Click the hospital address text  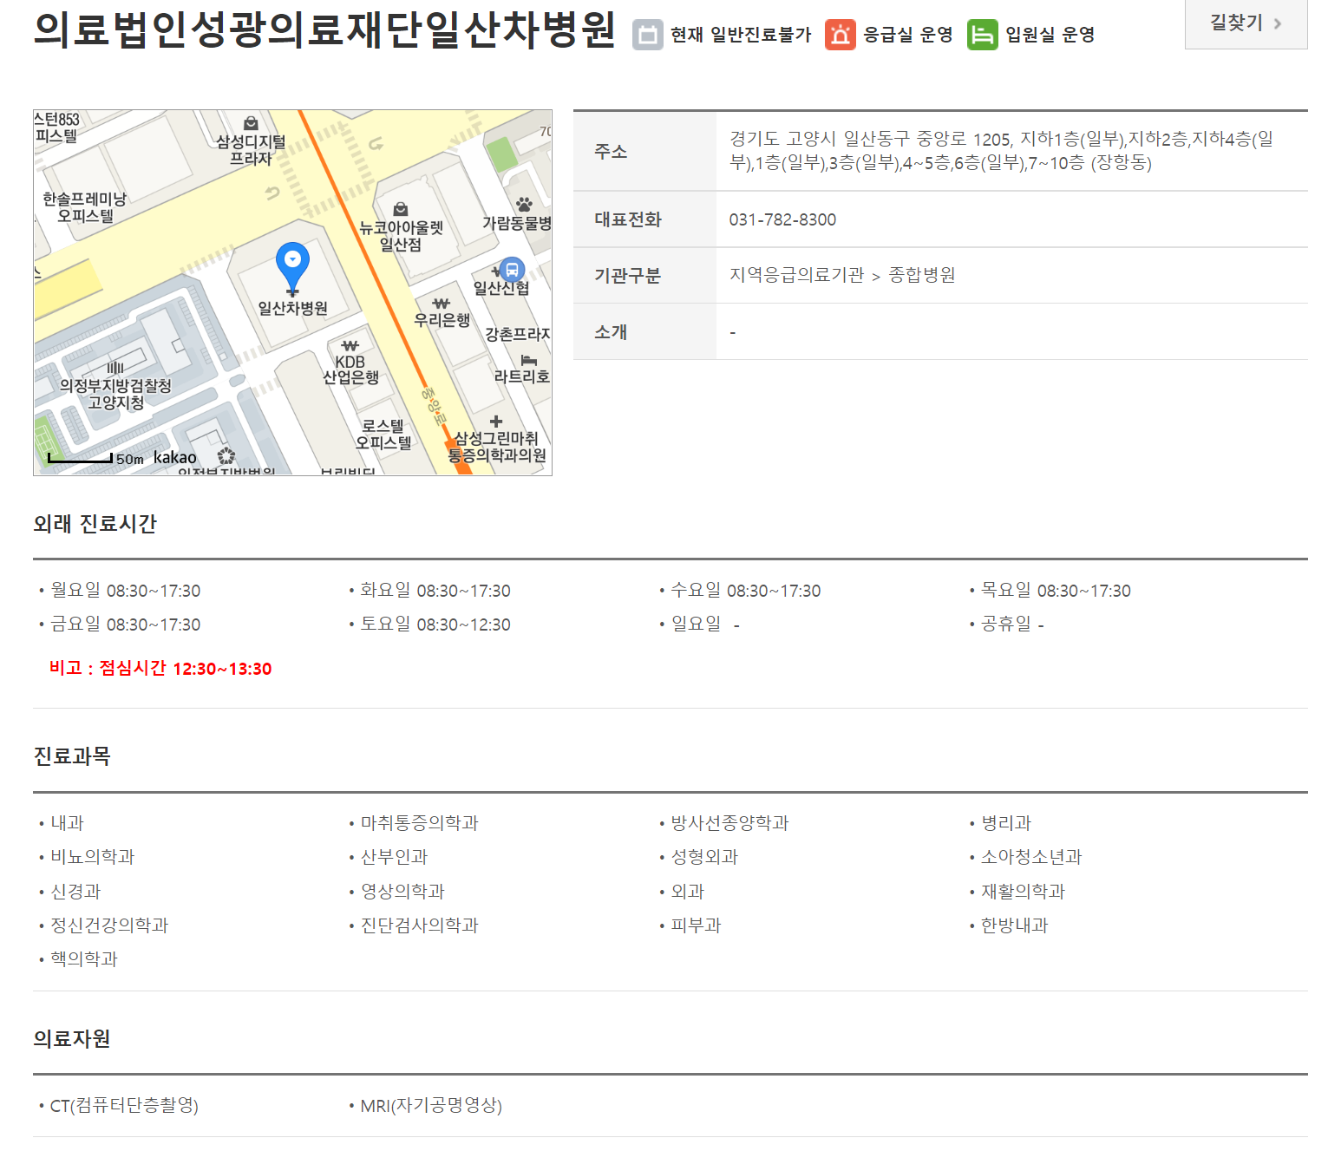[x=1001, y=151]
